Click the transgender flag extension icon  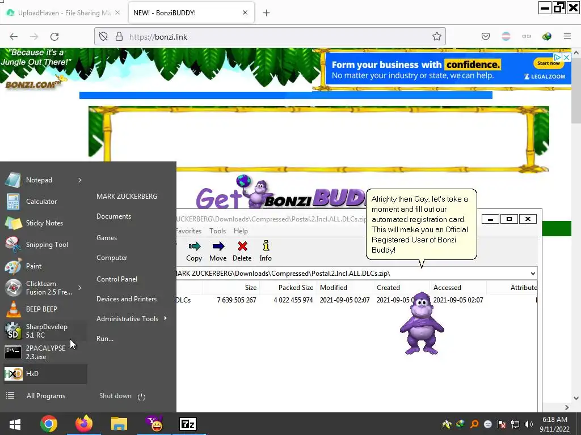tap(506, 36)
